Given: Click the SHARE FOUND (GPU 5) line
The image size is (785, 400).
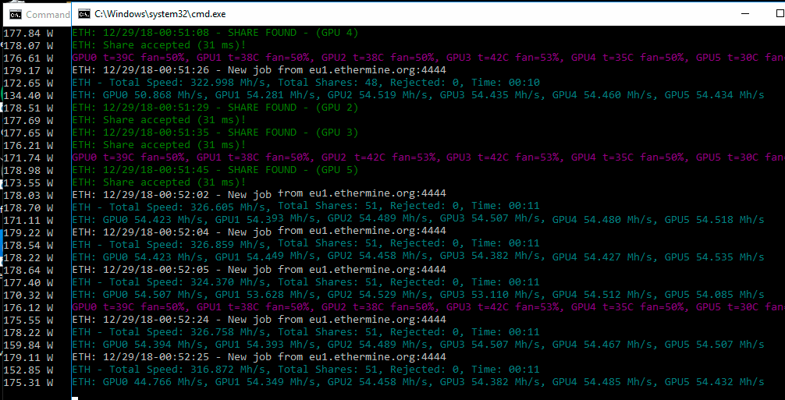Looking at the screenshot, I should (215, 170).
